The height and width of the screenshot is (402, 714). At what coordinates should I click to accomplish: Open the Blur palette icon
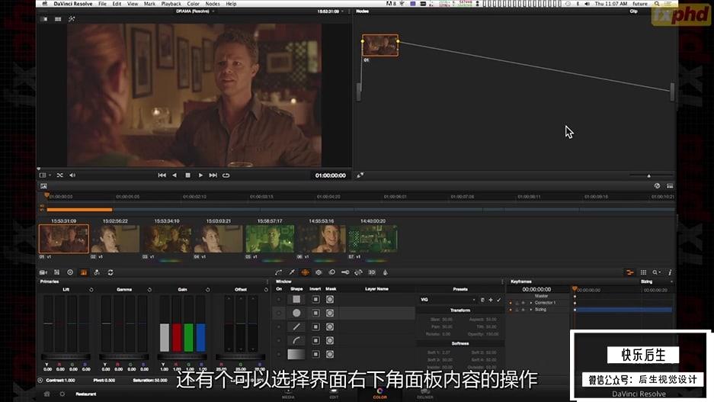[x=332, y=272]
